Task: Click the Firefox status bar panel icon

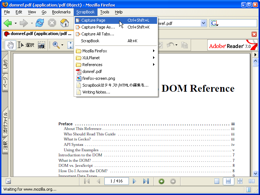Action: [248, 189]
